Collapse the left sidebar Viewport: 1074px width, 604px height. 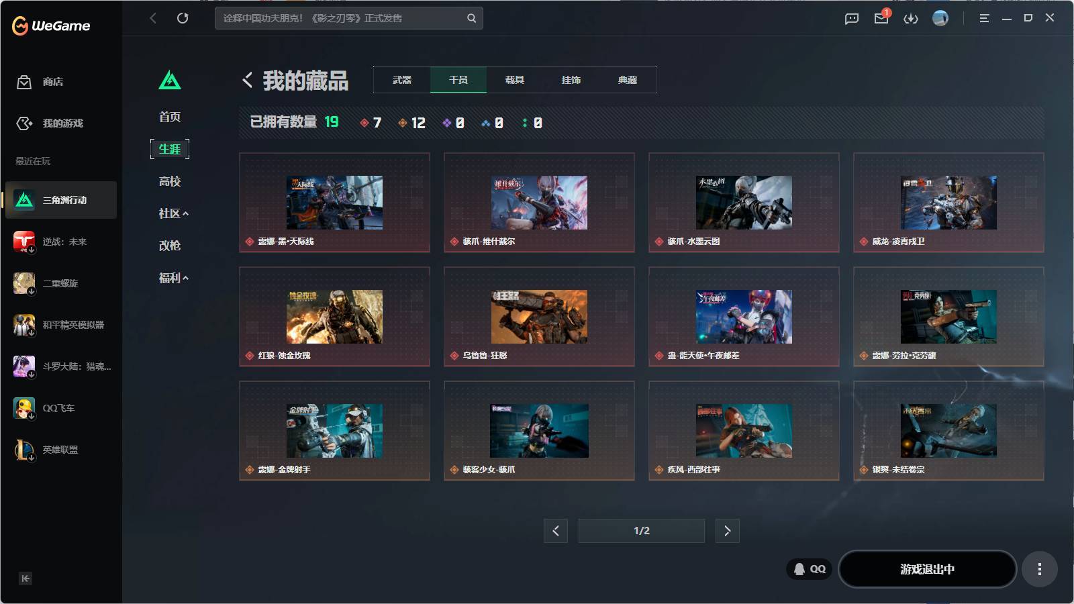coord(26,578)
